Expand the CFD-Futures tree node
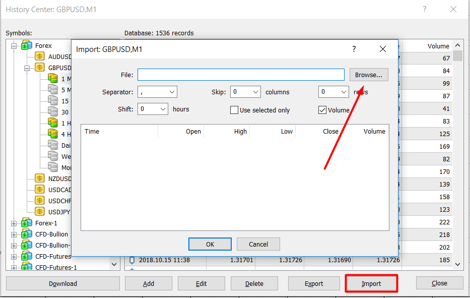Viewport: 470px width, 298px height. point(14,256)
